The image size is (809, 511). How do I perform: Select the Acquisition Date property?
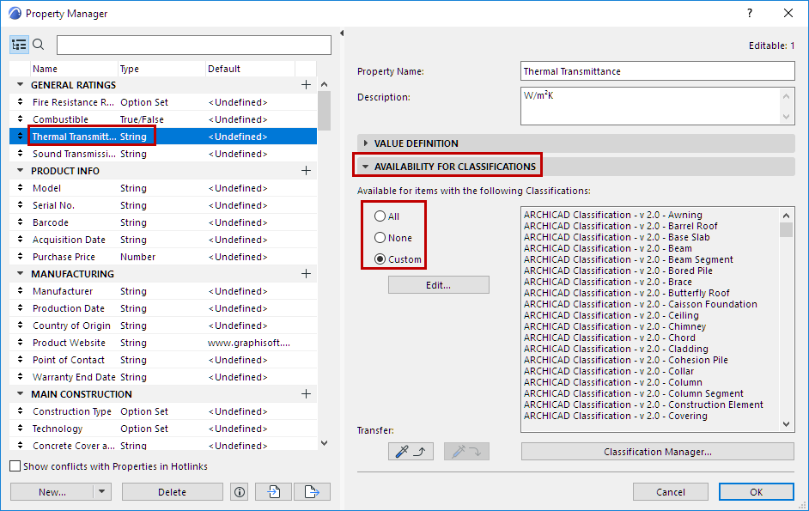tap(163, 239)
